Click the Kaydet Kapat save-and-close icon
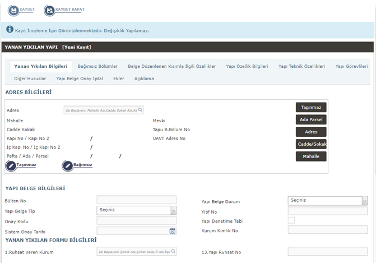The image size is (376, 263). tap(49, 10)
